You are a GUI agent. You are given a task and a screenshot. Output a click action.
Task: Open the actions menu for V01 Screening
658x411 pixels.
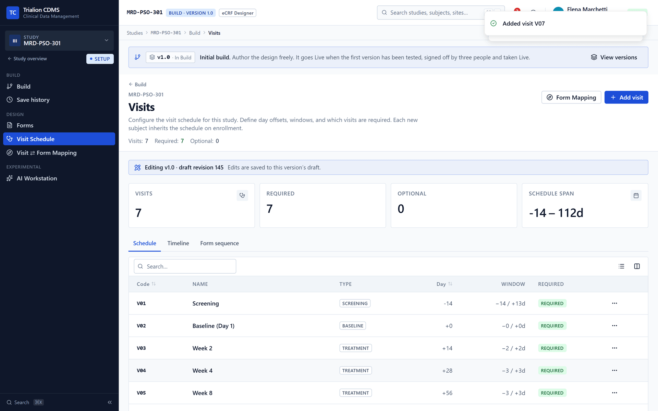click(x=614, y=303)
